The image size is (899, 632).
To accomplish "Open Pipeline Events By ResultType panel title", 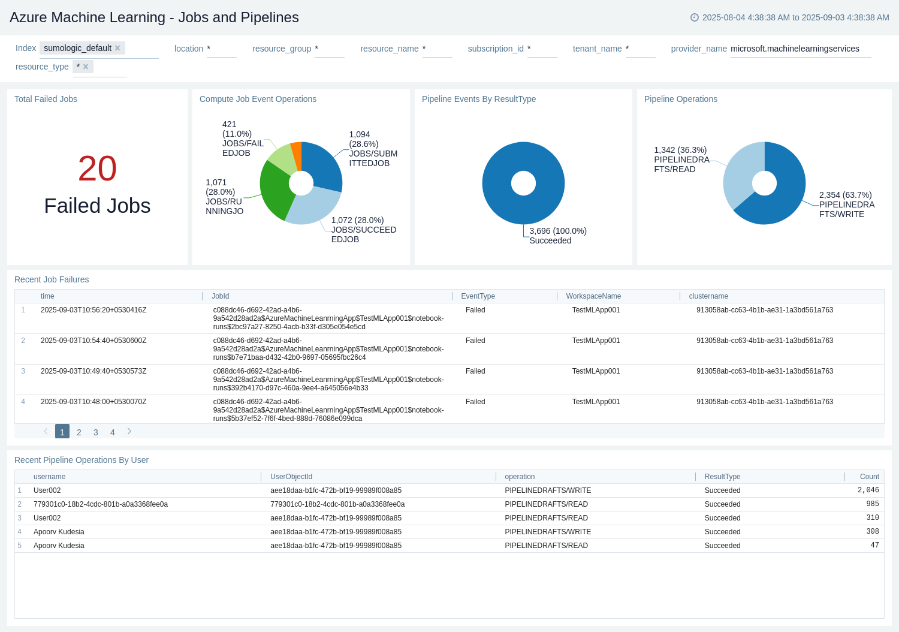I will 479,99.
